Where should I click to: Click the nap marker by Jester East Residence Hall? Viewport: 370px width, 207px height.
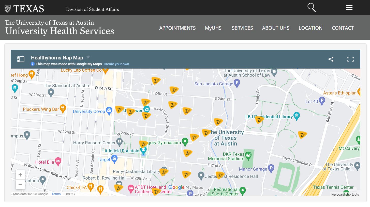220,175
